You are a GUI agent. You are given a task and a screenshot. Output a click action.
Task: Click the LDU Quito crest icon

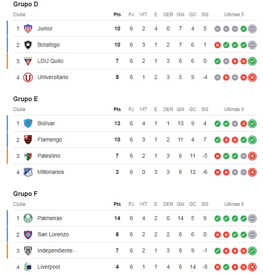point(28,61)
